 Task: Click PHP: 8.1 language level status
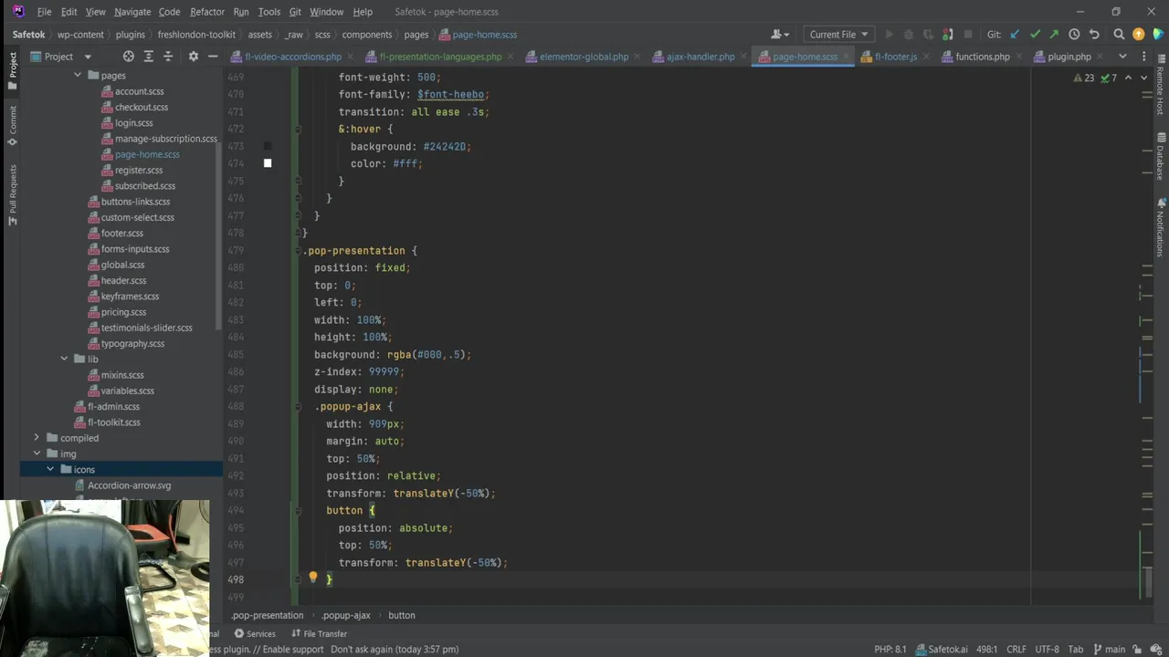click(890, 649)
